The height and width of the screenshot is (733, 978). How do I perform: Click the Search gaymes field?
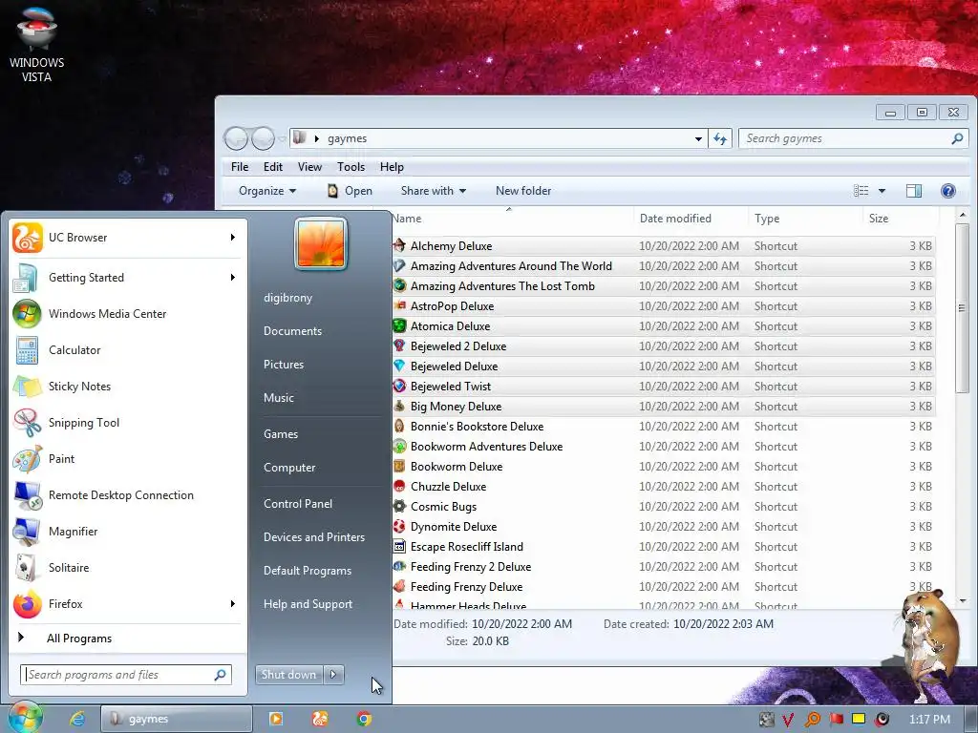click(852, 138)
